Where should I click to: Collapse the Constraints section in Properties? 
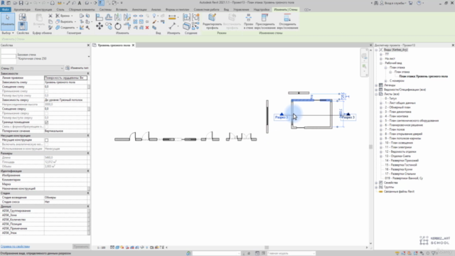pyautogui.click(x=88, y=74)
